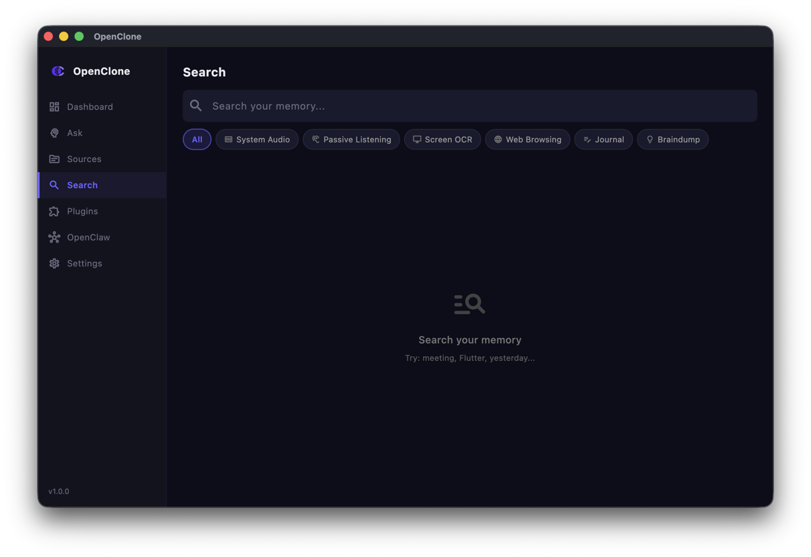Screen dimensions: 811x557
Task: Select the Braindump filter chip
Action: pos(672,139)
